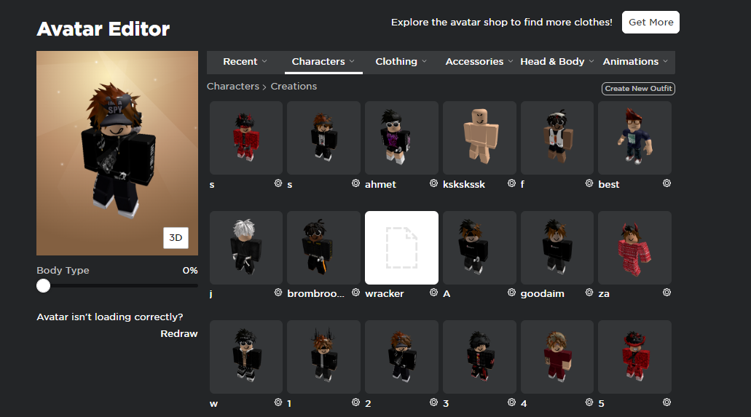Select the w outfit thumbnail

[x=246, y=357]
